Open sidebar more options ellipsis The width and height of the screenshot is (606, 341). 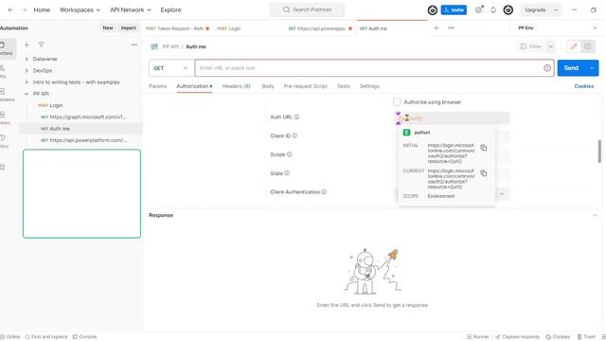134,45
